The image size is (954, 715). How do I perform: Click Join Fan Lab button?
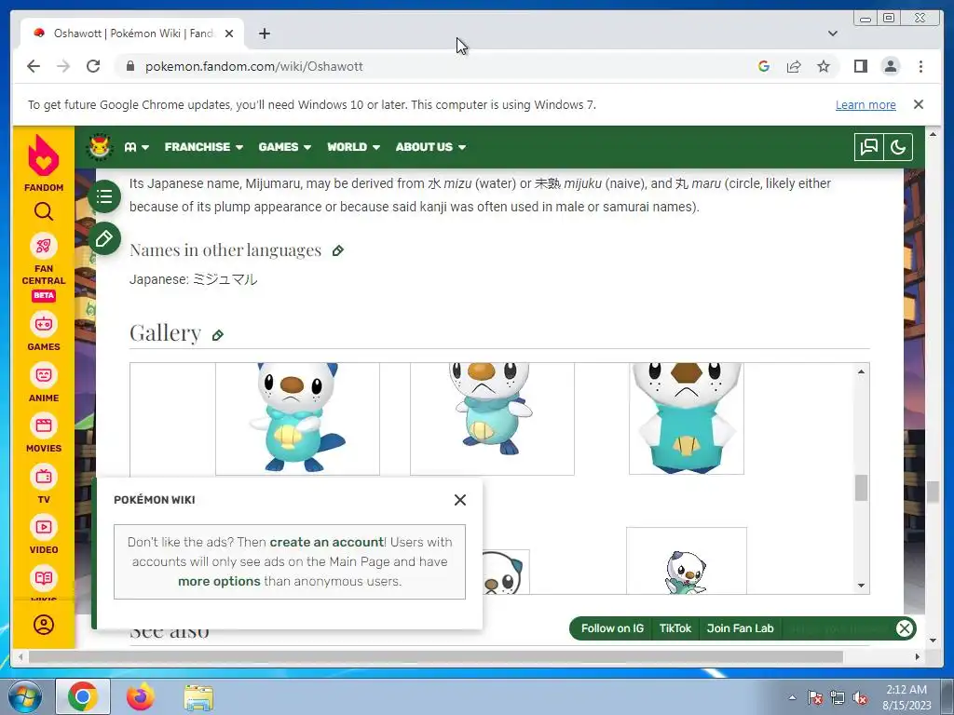click(x=740, y=628)
